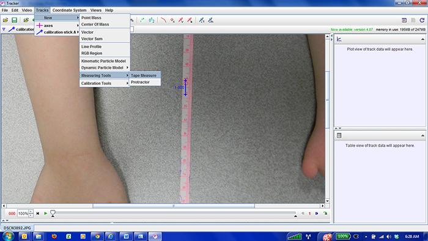Click the memory in use indicator

(x=400, y=29)
